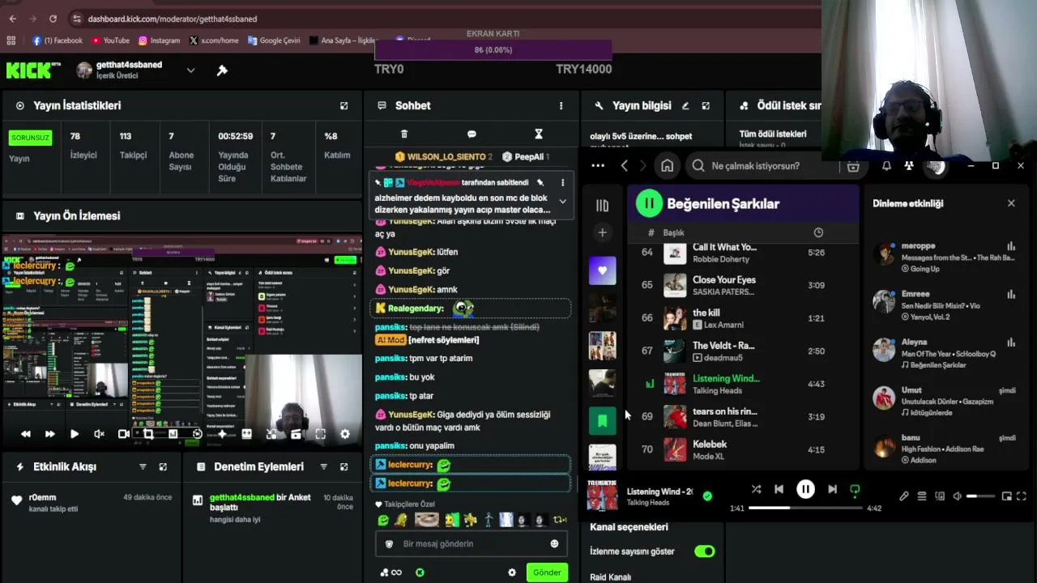
Task: Toggle İzlenme sayısını göster switch
Action: 705,551
